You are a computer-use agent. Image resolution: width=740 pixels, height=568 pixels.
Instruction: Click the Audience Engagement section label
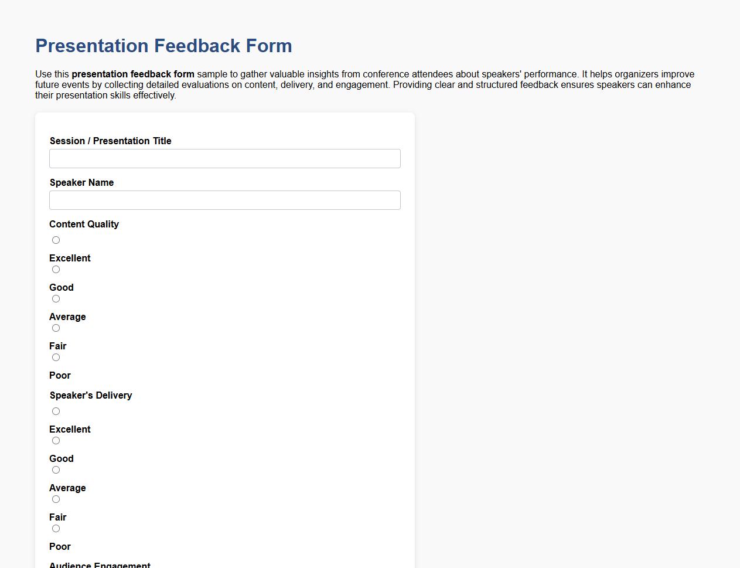point(100,564)
